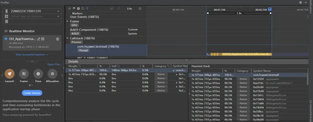
Task: Click the GPU tag under Frame
Action: point(74,25)
